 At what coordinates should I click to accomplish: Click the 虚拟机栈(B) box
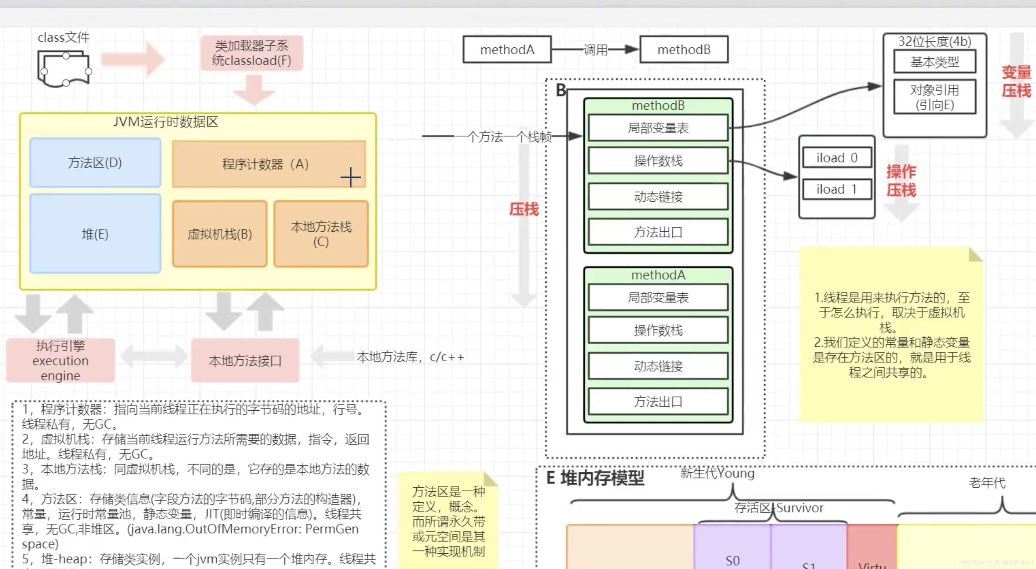tap(219, 234)
